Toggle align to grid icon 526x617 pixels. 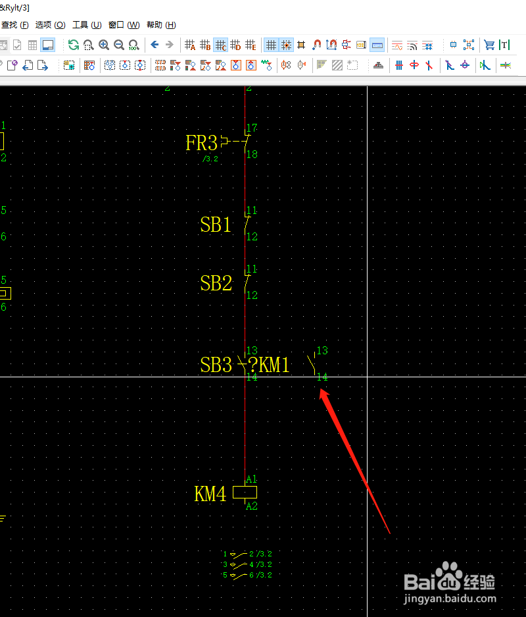(301, 45)
